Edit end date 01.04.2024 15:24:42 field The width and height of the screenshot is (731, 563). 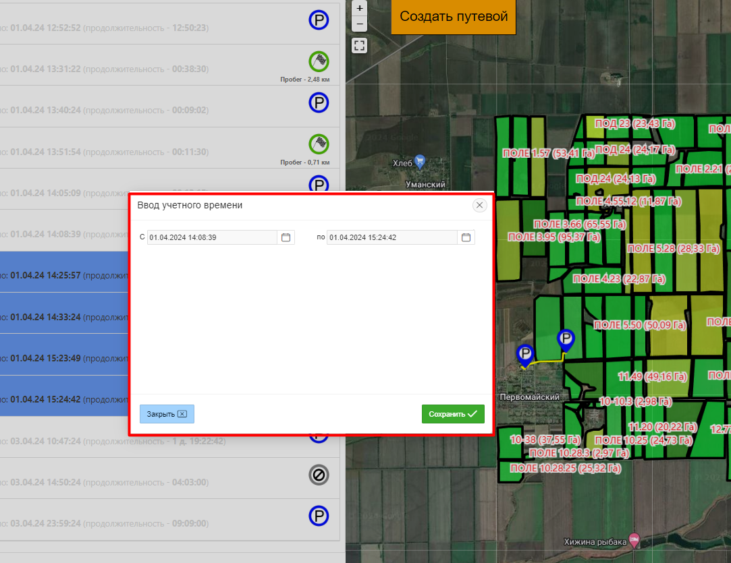pyautogui.click(x=391, y=237)
